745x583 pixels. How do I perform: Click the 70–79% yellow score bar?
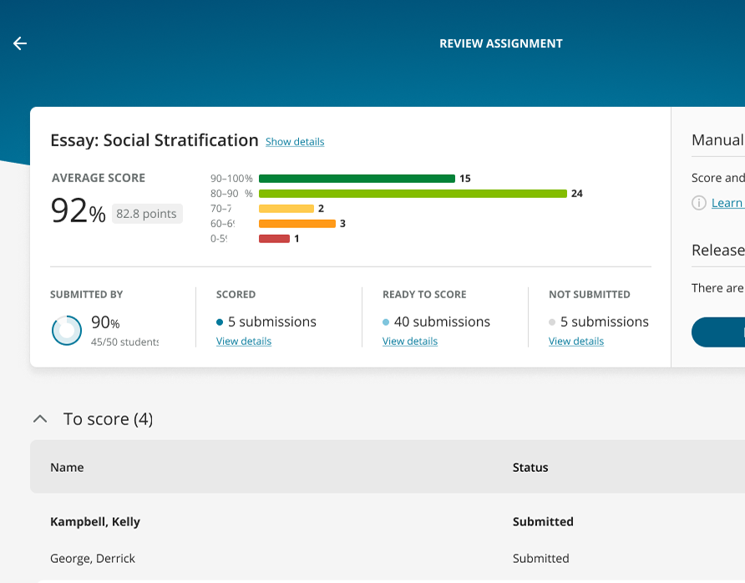tap(286, 209)
